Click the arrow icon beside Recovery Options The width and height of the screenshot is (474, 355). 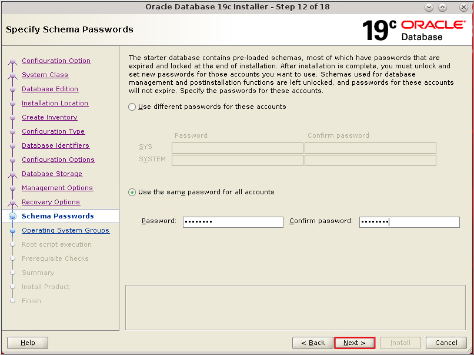13,202
